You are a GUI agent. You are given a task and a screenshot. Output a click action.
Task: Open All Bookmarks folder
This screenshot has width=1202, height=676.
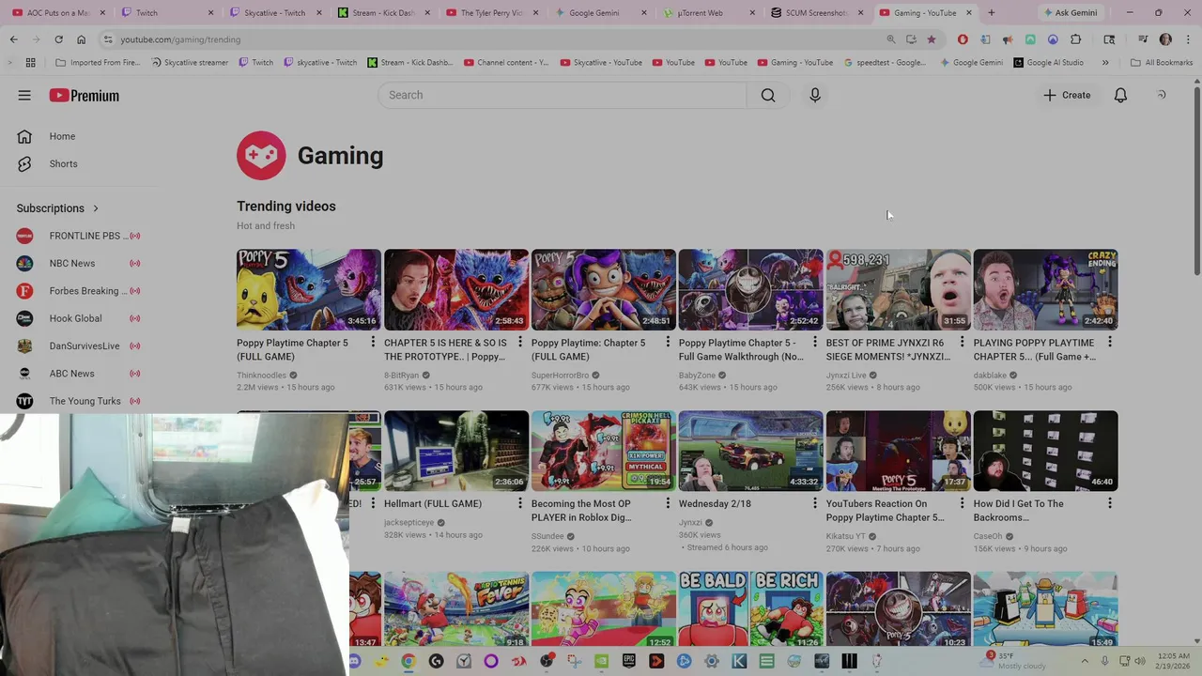tap(1162, 63)
